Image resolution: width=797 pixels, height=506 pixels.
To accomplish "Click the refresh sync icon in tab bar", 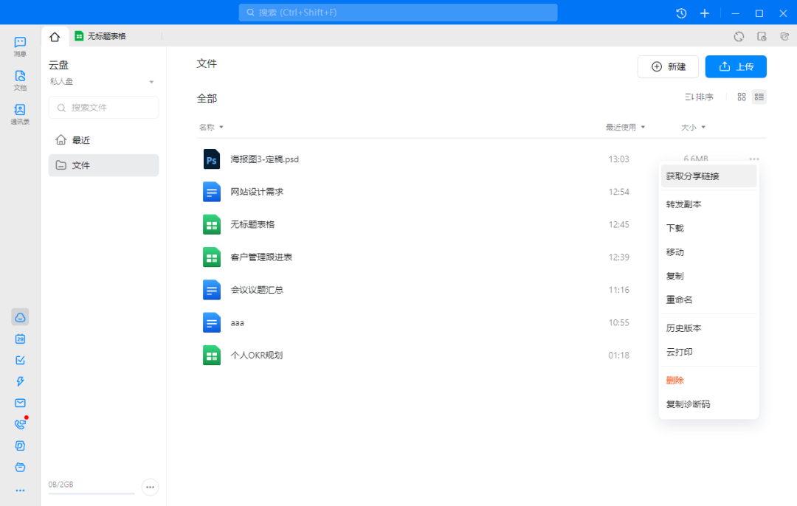I will coord(739,37).
